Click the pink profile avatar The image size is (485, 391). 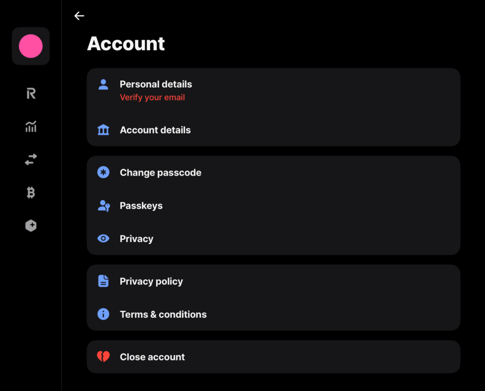(x=30, y=45)
